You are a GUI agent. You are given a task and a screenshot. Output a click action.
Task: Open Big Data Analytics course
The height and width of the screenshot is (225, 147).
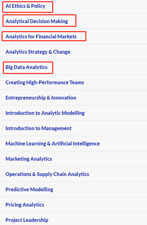27,67
